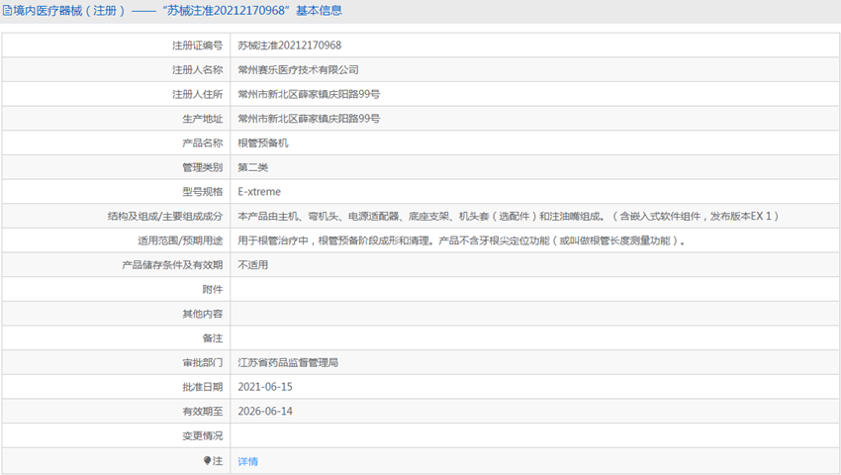This screenshot has width=841, height=475.
Task: Click the bulb icon beside 注 label
Action: click(207, 460)
